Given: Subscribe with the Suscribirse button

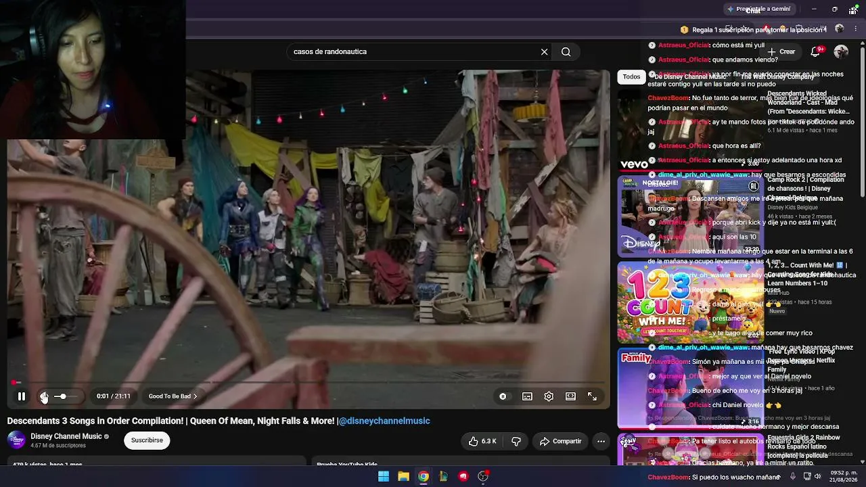Looking at the screenshot, I should (147, 440).
